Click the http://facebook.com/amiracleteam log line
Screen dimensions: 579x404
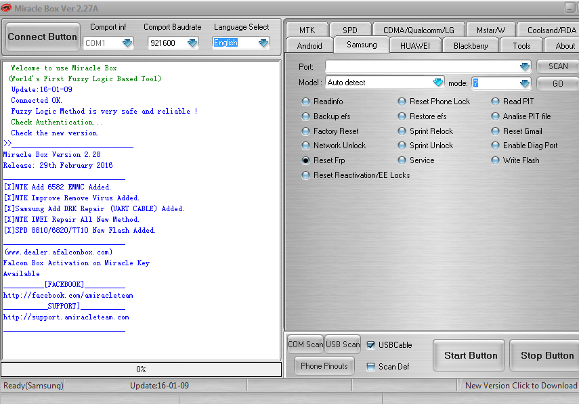tap(68, 296)
